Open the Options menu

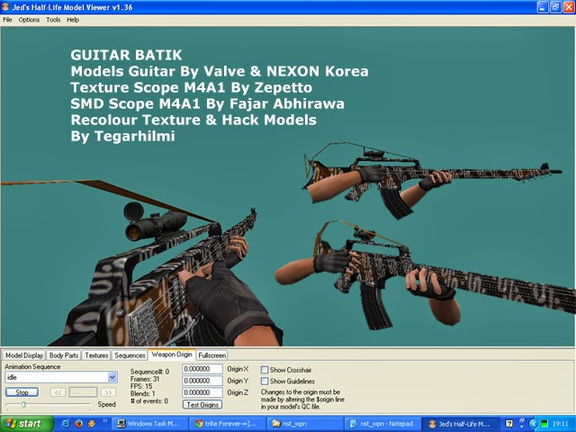(x=29, y=20)
